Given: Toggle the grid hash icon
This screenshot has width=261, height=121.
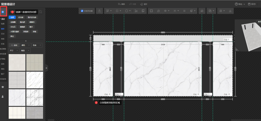Looking at the screenshot, I should pyautogui.click(x=184, y=11).
